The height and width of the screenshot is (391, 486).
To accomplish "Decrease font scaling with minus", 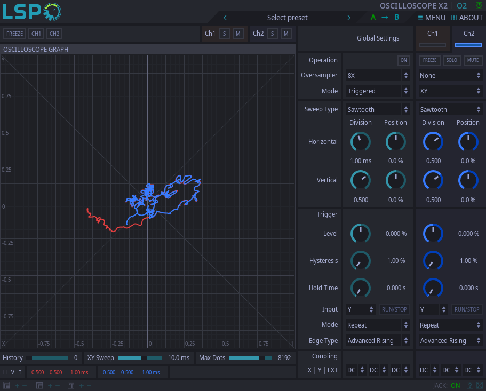I will click(89, 386).
